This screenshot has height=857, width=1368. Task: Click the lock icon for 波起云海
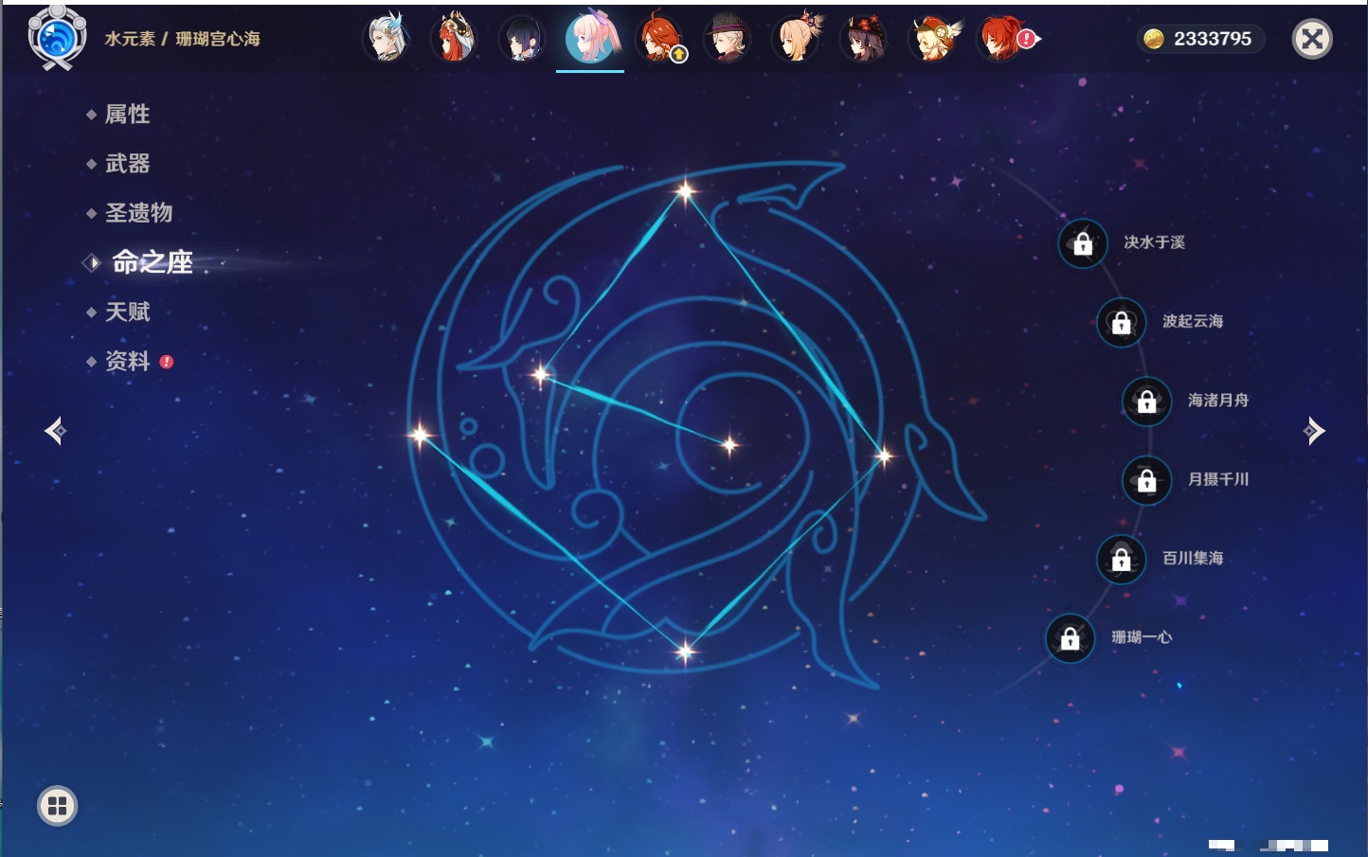coord(1122,322)
